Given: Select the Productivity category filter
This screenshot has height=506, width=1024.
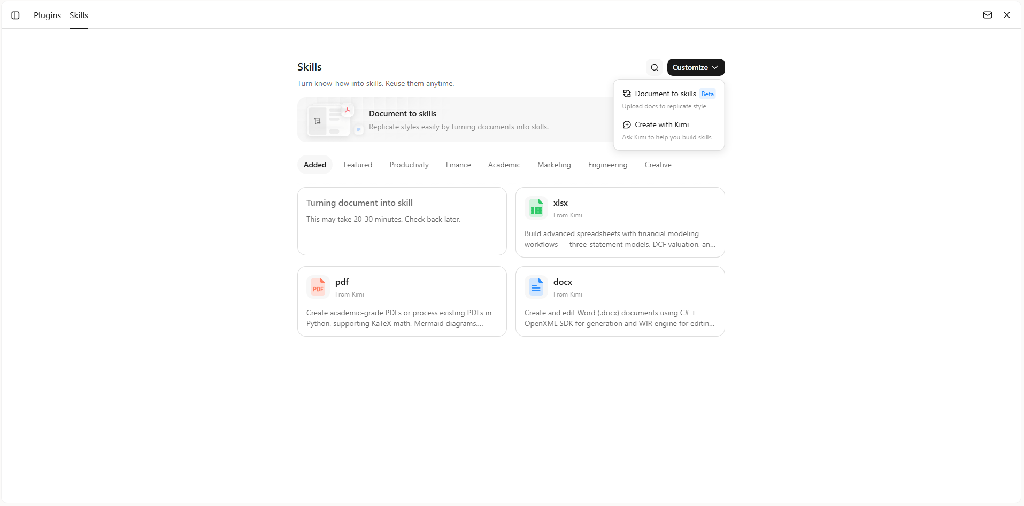Looking at the screenshot, I should click(409, 165).
